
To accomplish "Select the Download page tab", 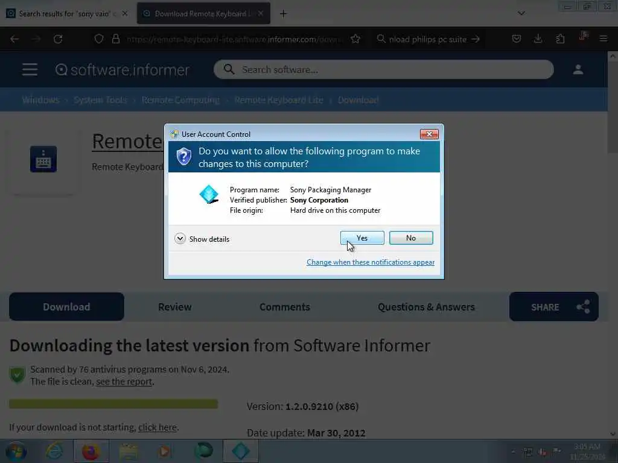I will coord(66,307).
